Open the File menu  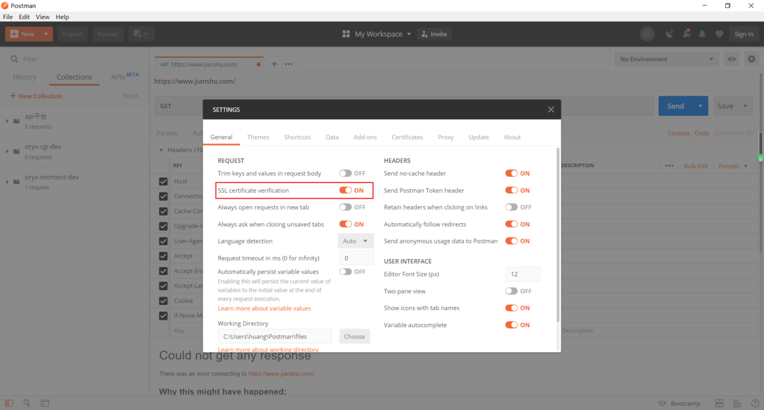(8, 17)
